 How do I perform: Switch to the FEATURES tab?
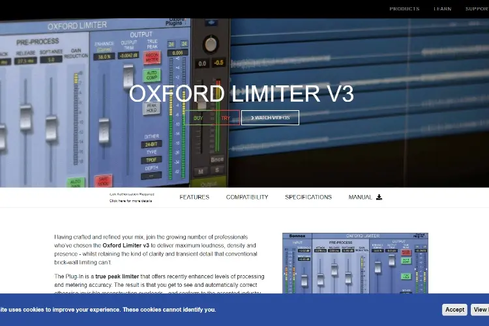[194, 197]
